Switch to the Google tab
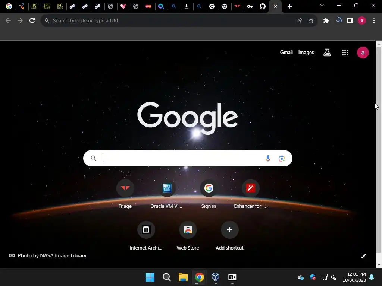 (9, 6)
